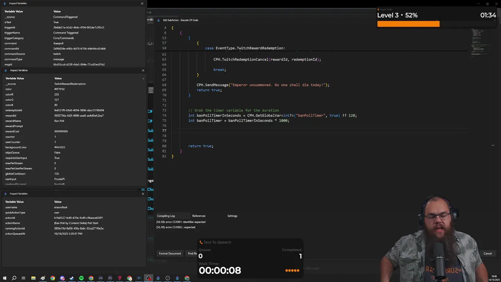Select the backgroundColor #FA1ED2 row
The height and width of the screenshot is (282, 501).
tap(73, 147)
